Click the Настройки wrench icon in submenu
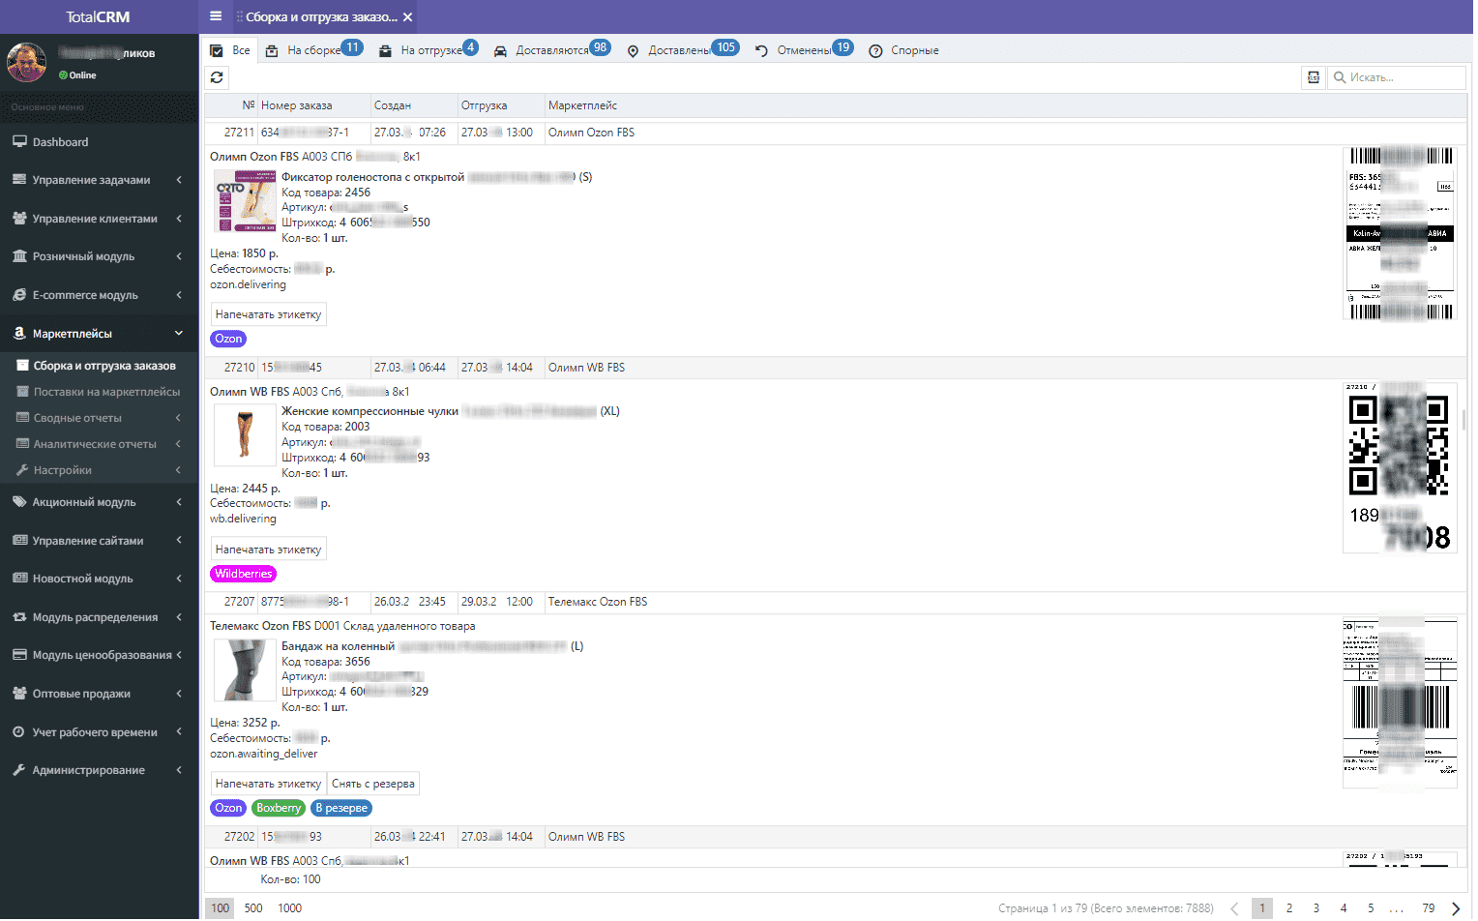1478x921 pixels. [23, 470]
